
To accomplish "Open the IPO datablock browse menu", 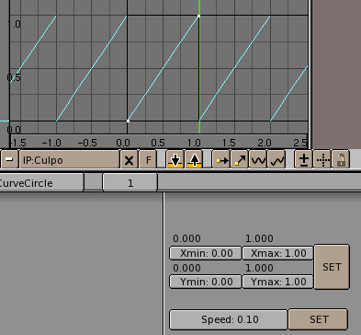I will click(x=9, y=160).
